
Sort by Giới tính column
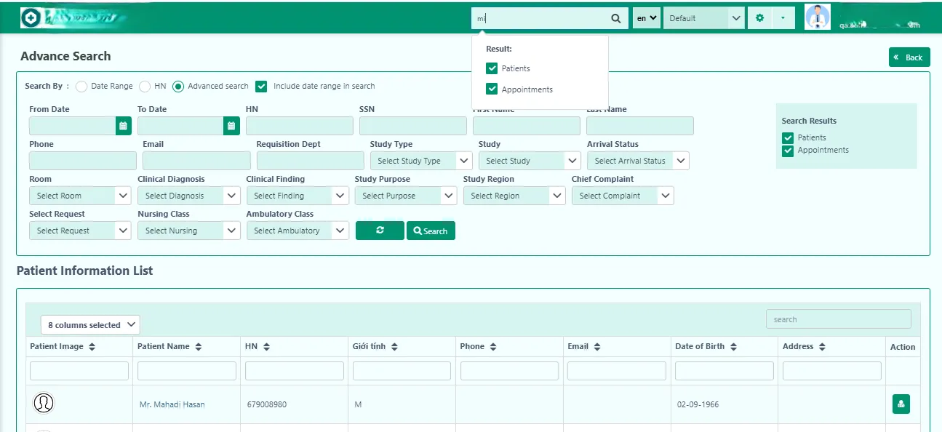[394, 347]
